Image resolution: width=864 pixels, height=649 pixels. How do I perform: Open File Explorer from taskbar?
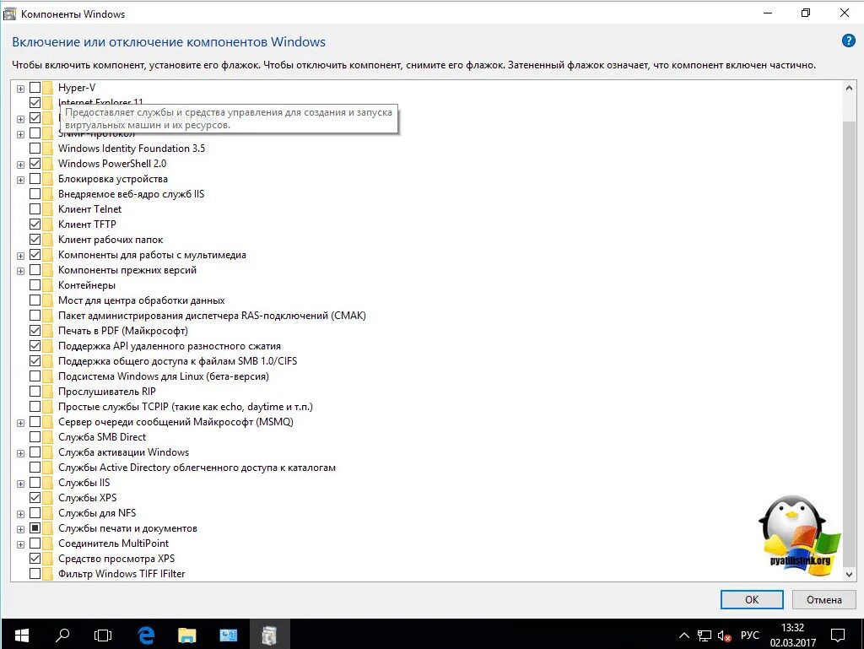coord(186,635)
